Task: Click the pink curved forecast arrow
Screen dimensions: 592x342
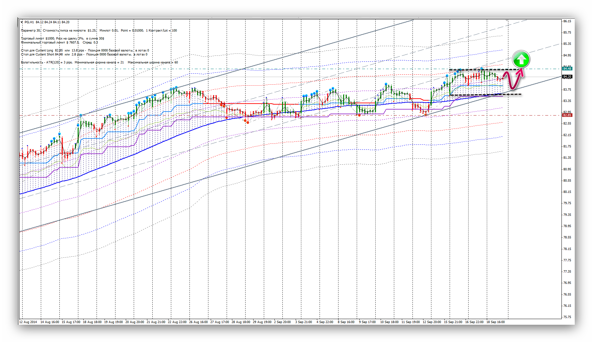Action: (513, 80)
